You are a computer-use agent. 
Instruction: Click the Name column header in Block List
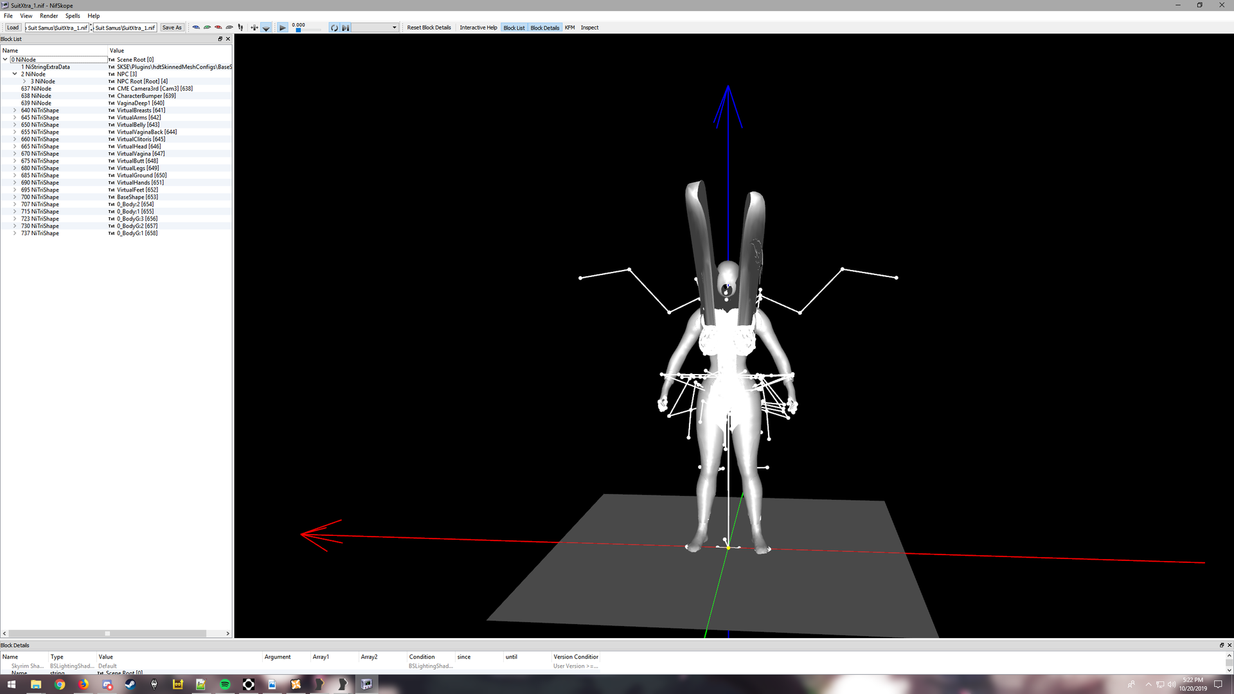click(x=54, y=50)
